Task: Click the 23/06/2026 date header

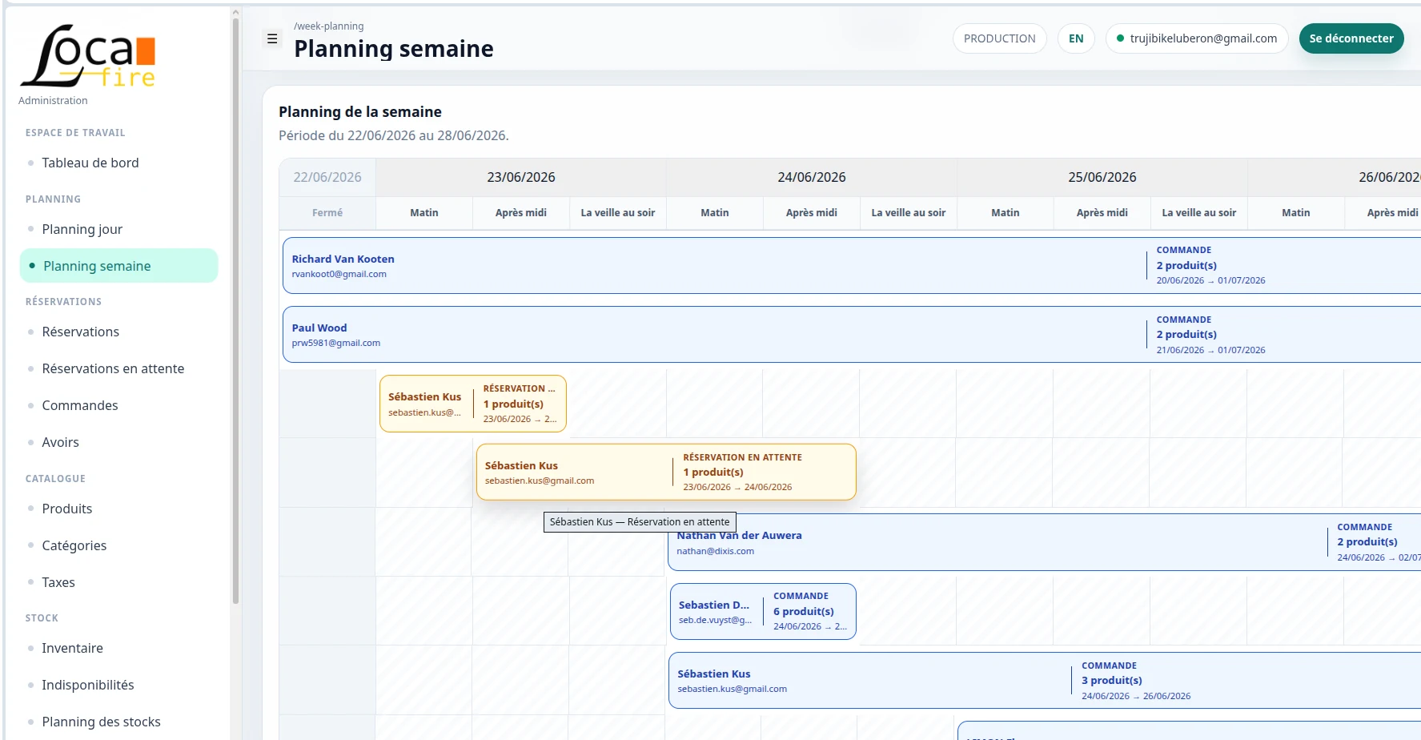Action: point(521,177)
